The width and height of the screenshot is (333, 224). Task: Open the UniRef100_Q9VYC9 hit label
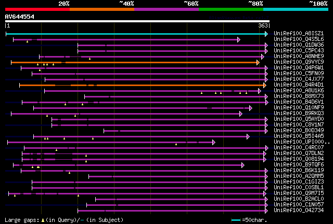click(x=299, y=62)
